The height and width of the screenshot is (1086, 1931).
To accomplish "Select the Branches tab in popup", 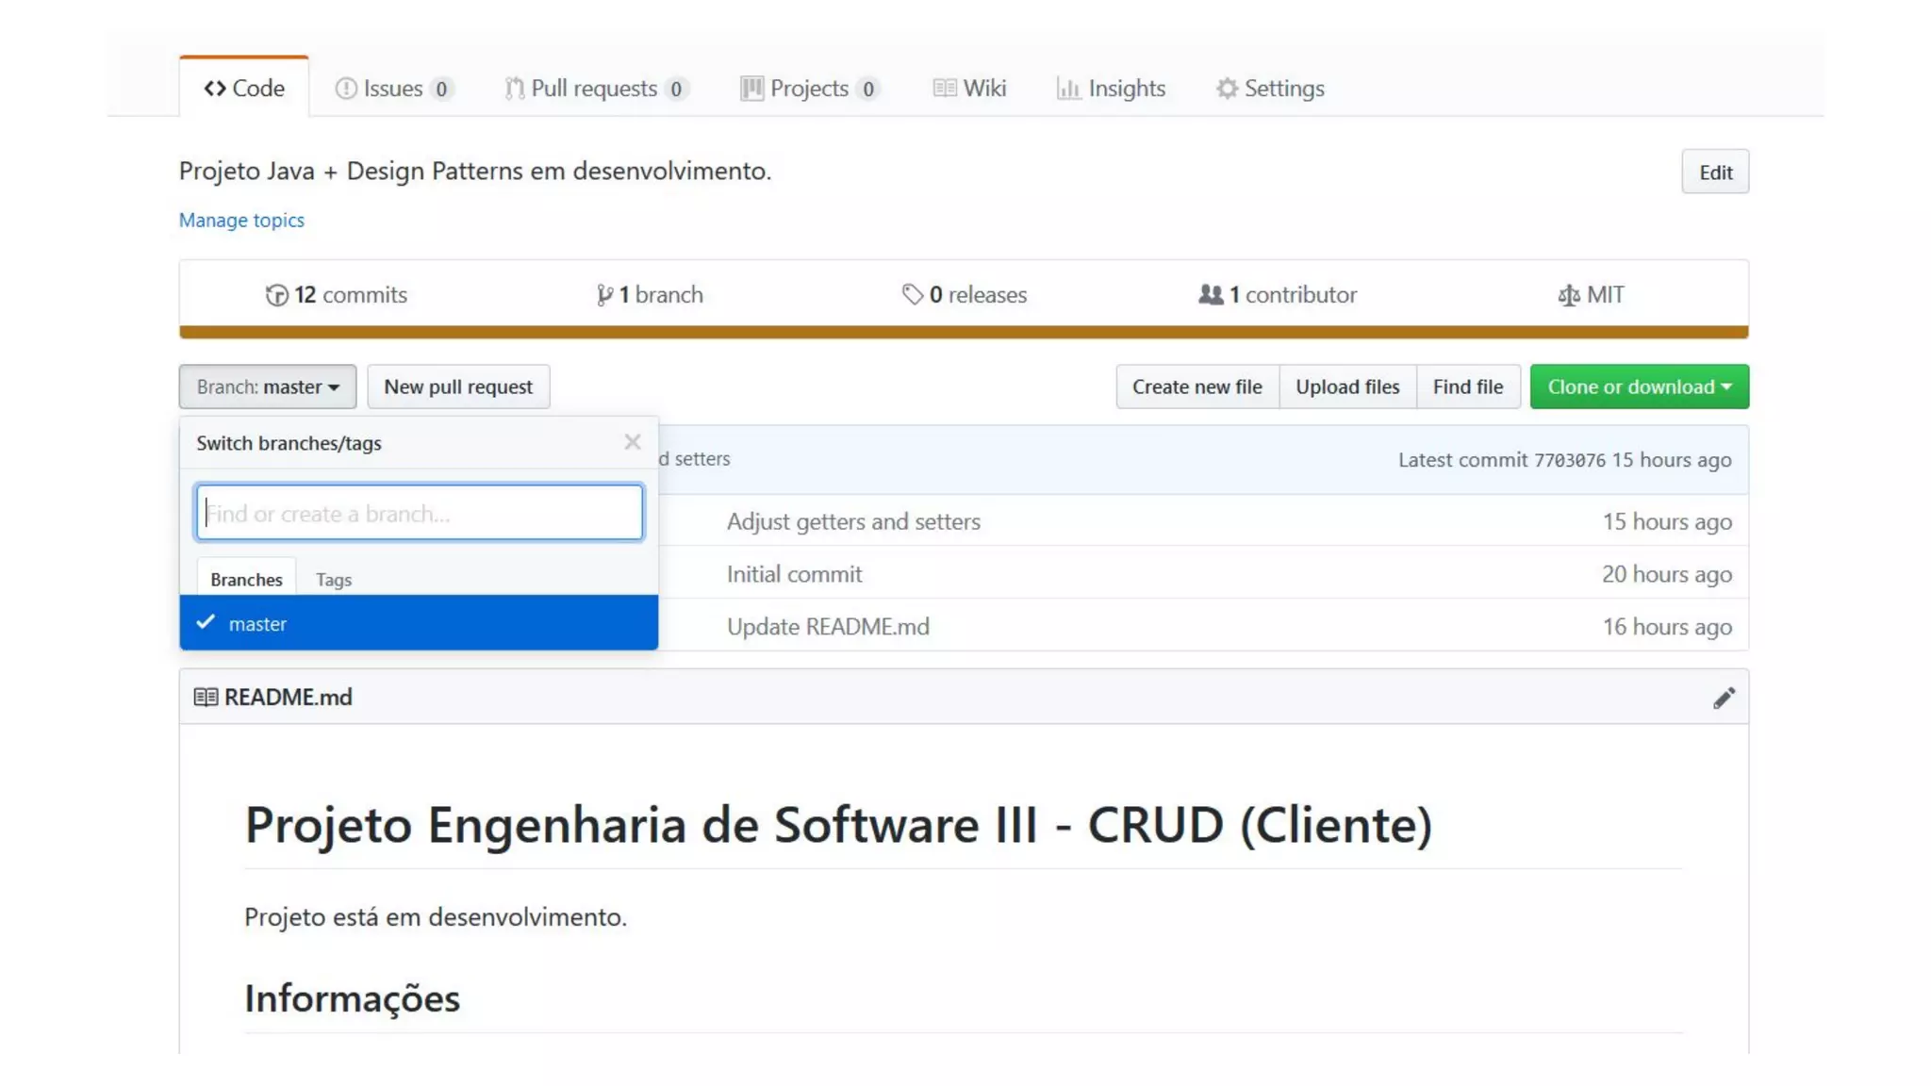I will [246, 580].
